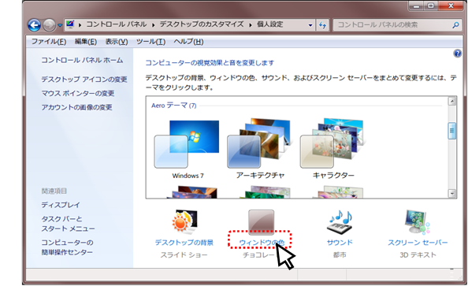The height and width of the screenshot is (286, 468).
Task: Expand the address bar history dropdown arrow
Action: tap(310, 25)
